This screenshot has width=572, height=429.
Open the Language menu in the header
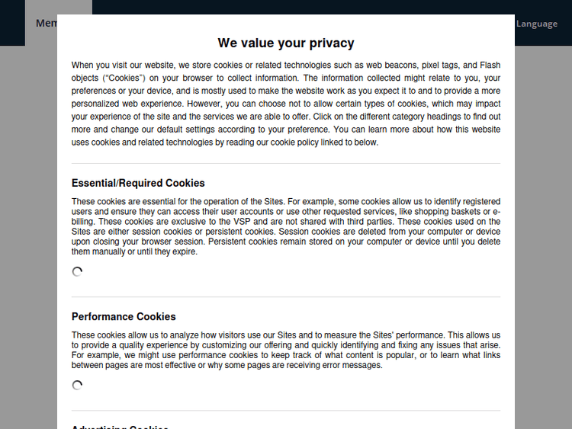click(x=537, y=24)
